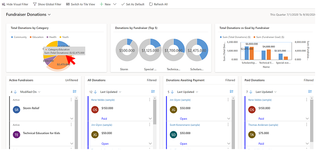Viewport: 323px width, 153px height.
Task: Open Thomas Andersen (sample) link
Action: click(x=263, y=125)
